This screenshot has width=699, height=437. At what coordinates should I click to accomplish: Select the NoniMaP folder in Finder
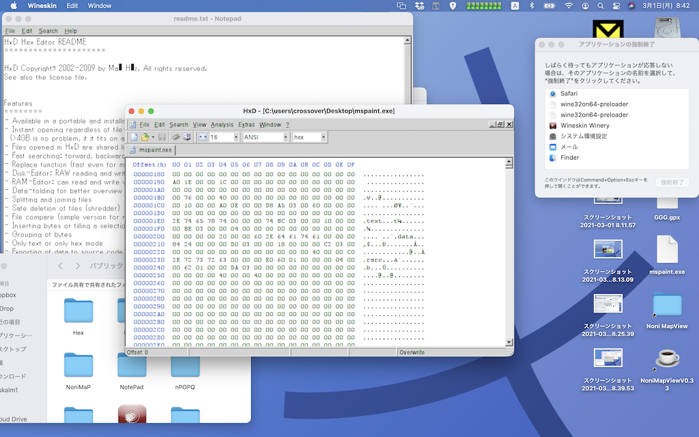[x=79, y=365]
